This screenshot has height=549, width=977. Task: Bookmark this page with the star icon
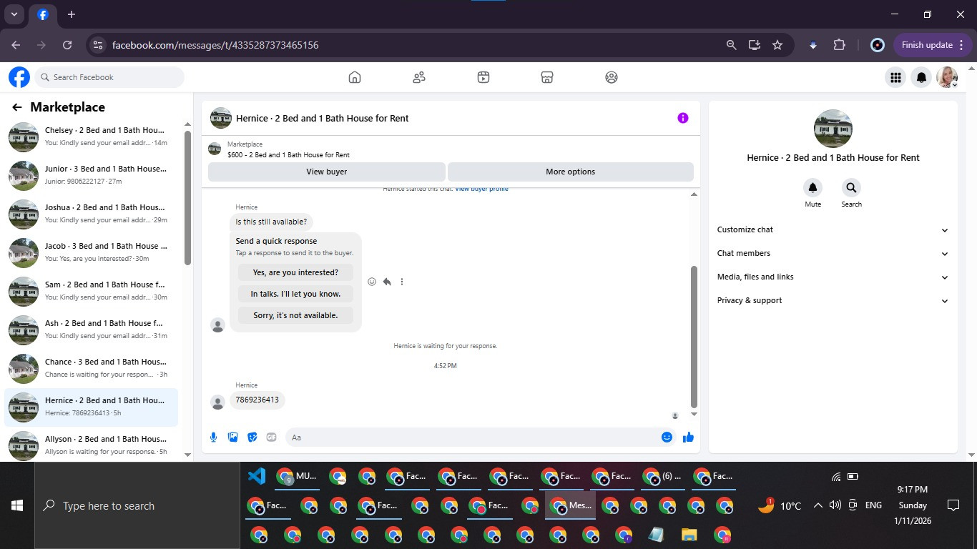[777, 45]
